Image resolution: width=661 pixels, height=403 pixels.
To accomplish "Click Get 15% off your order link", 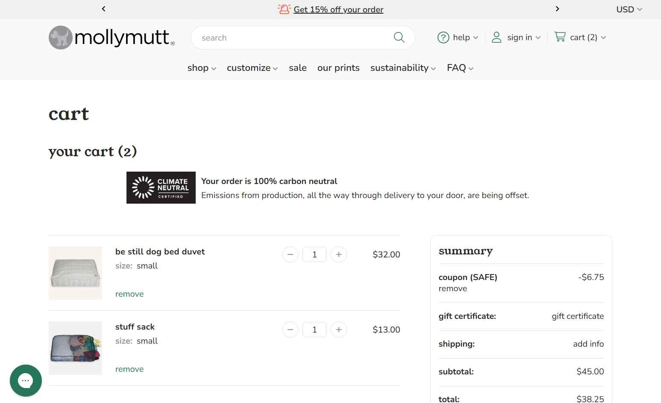I will pos(338,9).
